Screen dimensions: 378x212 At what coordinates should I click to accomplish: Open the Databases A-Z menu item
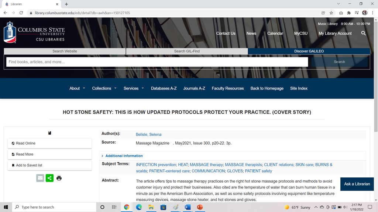click(164, 88)
